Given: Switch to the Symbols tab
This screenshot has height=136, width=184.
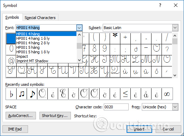Looking at the screenshot, I should [x=12, y=17].
